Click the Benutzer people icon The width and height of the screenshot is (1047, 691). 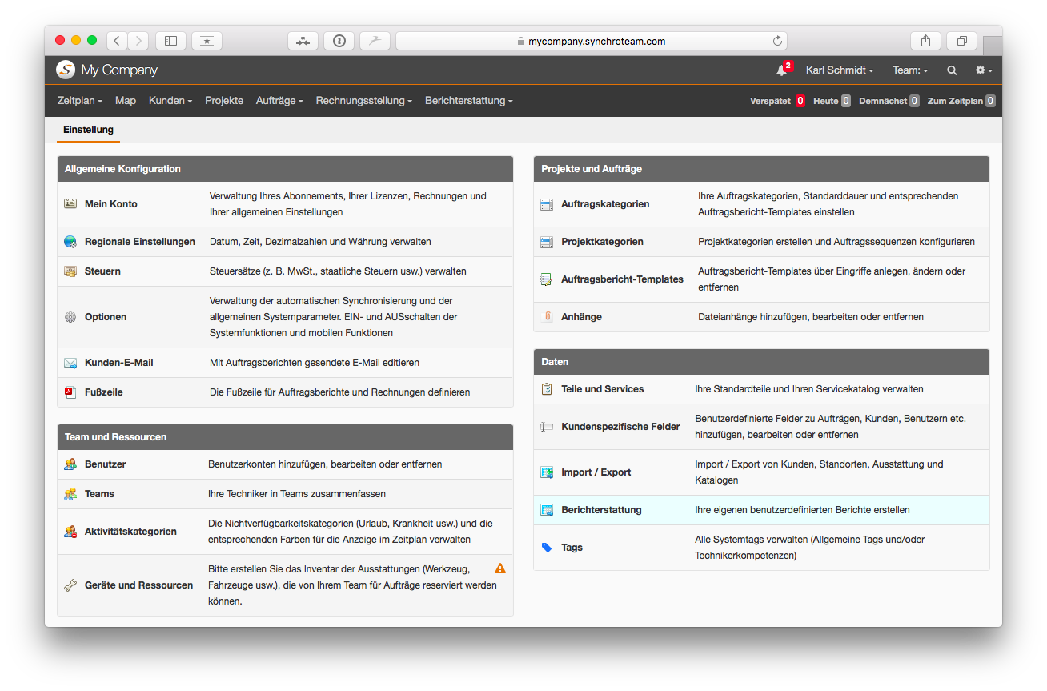click(70, 464)
